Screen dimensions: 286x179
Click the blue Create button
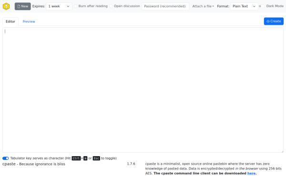274,21
